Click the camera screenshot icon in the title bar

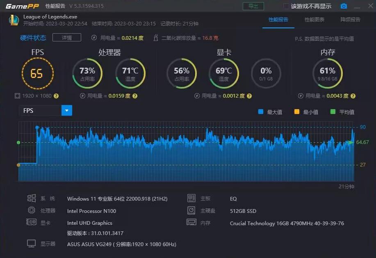[x=344, y=6]
